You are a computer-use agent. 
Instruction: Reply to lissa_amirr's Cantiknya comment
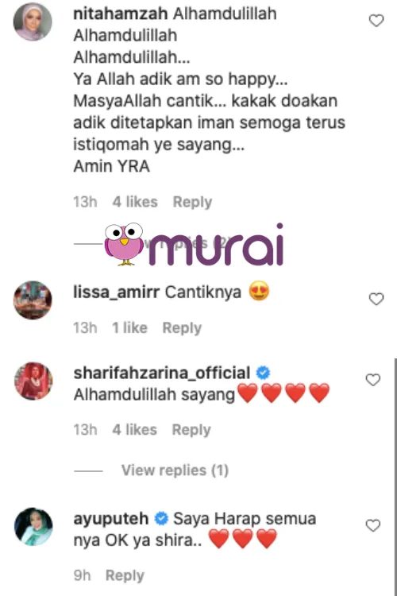pyautogui.click(x=182, y=328)
